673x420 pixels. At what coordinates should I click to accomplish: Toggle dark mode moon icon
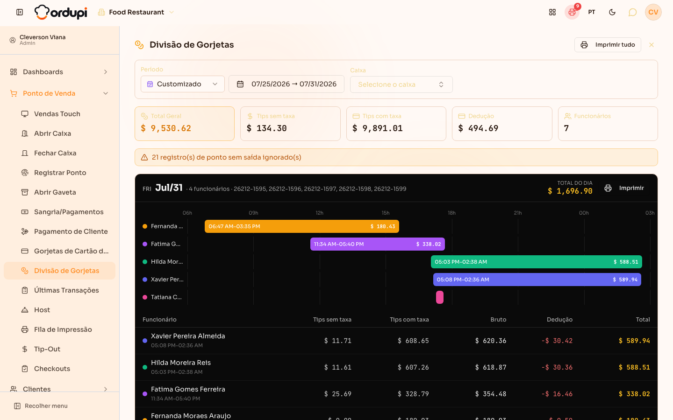[x=612, y=12]
